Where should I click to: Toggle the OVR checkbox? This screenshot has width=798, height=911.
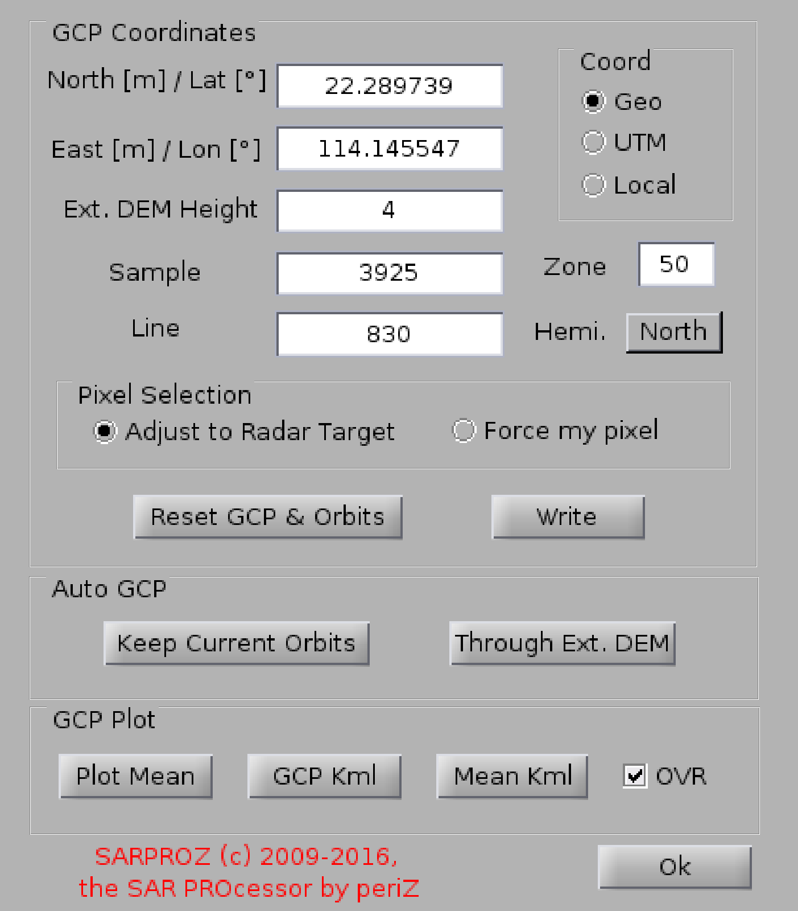[635, 776]
